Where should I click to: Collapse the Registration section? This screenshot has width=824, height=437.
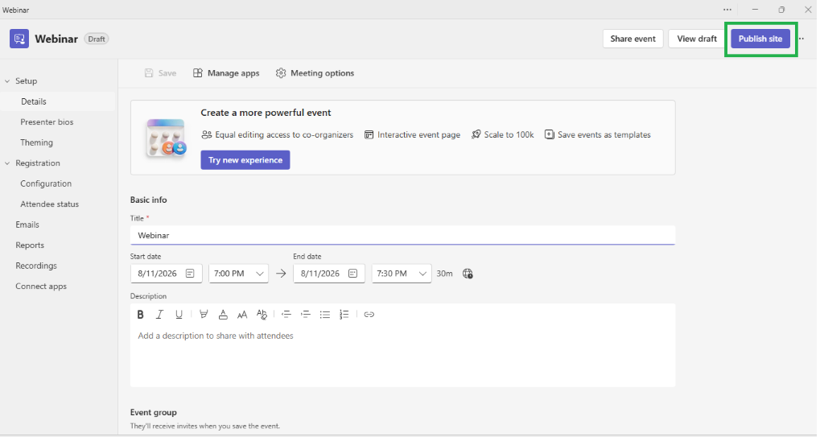(7, 163)
